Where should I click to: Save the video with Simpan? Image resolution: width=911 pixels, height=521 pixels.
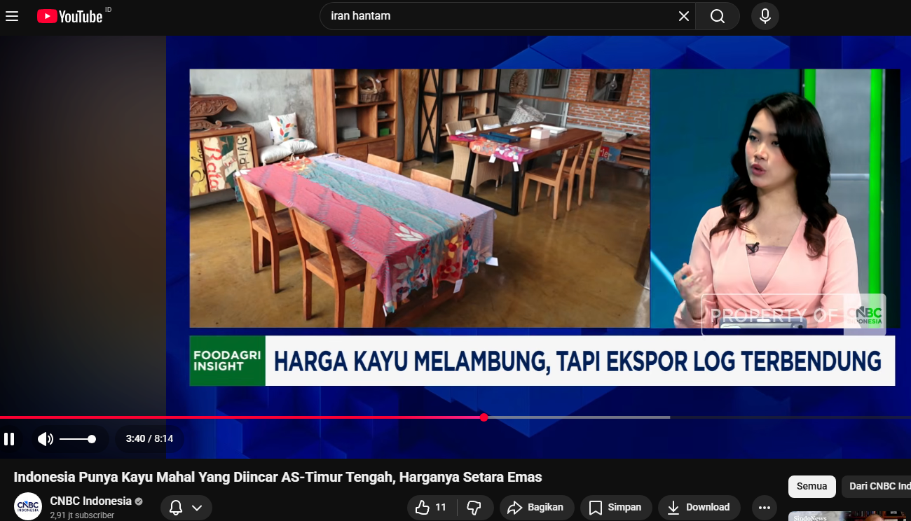[615, 508]
